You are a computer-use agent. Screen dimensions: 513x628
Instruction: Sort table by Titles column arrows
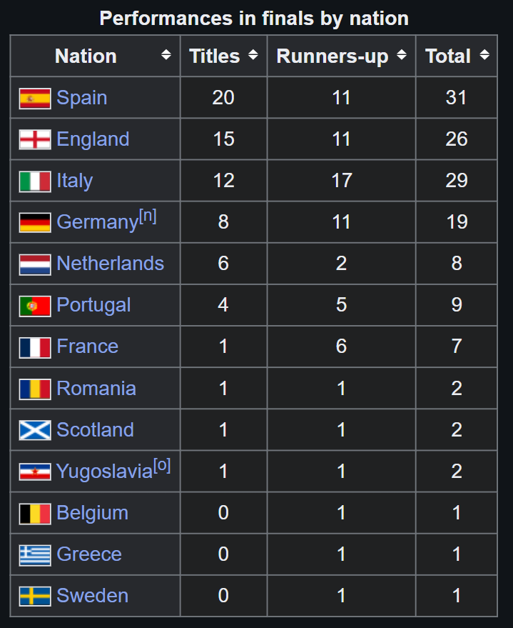253,54
